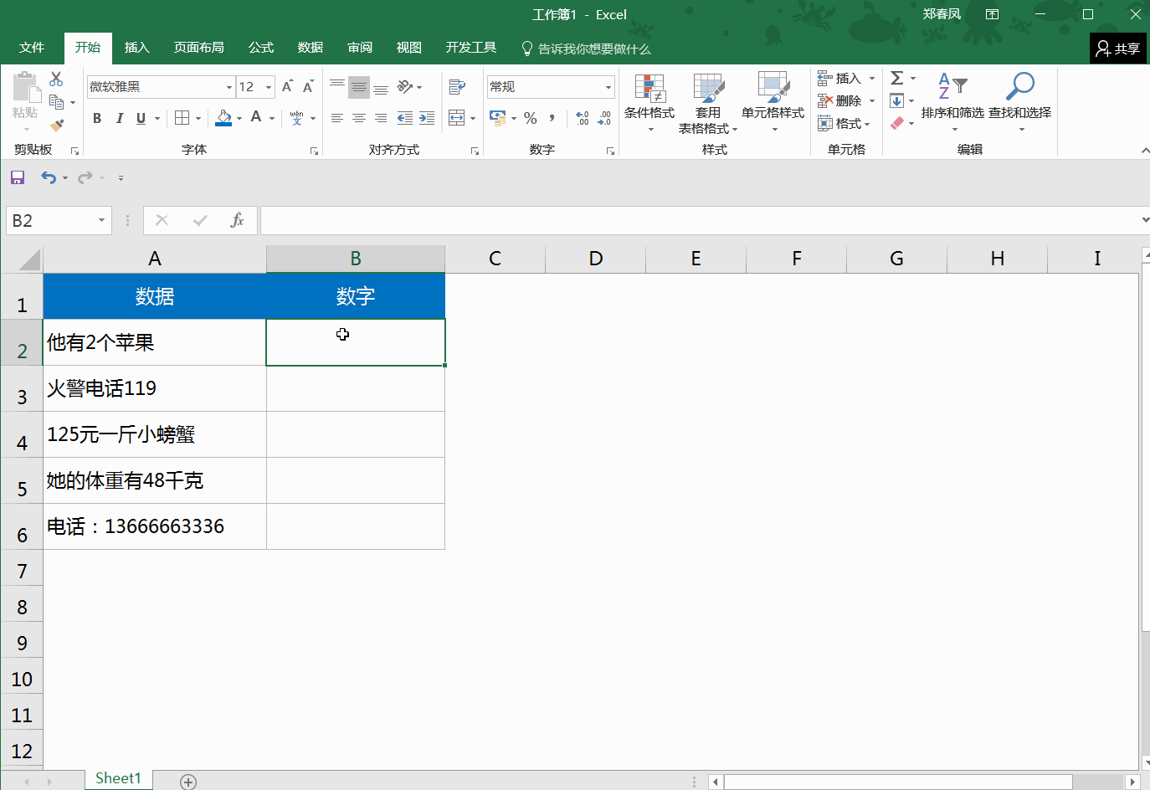Select cell containing 火警电话119
1150x790 pixels.
pos(155,388)
